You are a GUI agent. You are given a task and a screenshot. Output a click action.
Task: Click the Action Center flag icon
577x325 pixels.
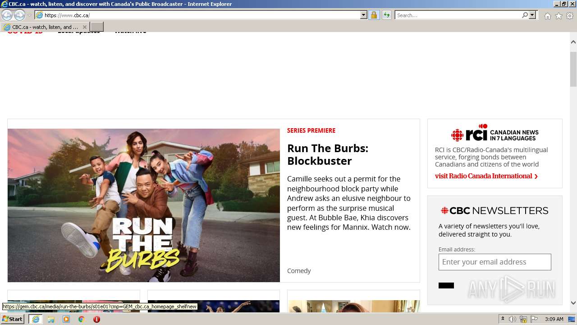[534, 319]
